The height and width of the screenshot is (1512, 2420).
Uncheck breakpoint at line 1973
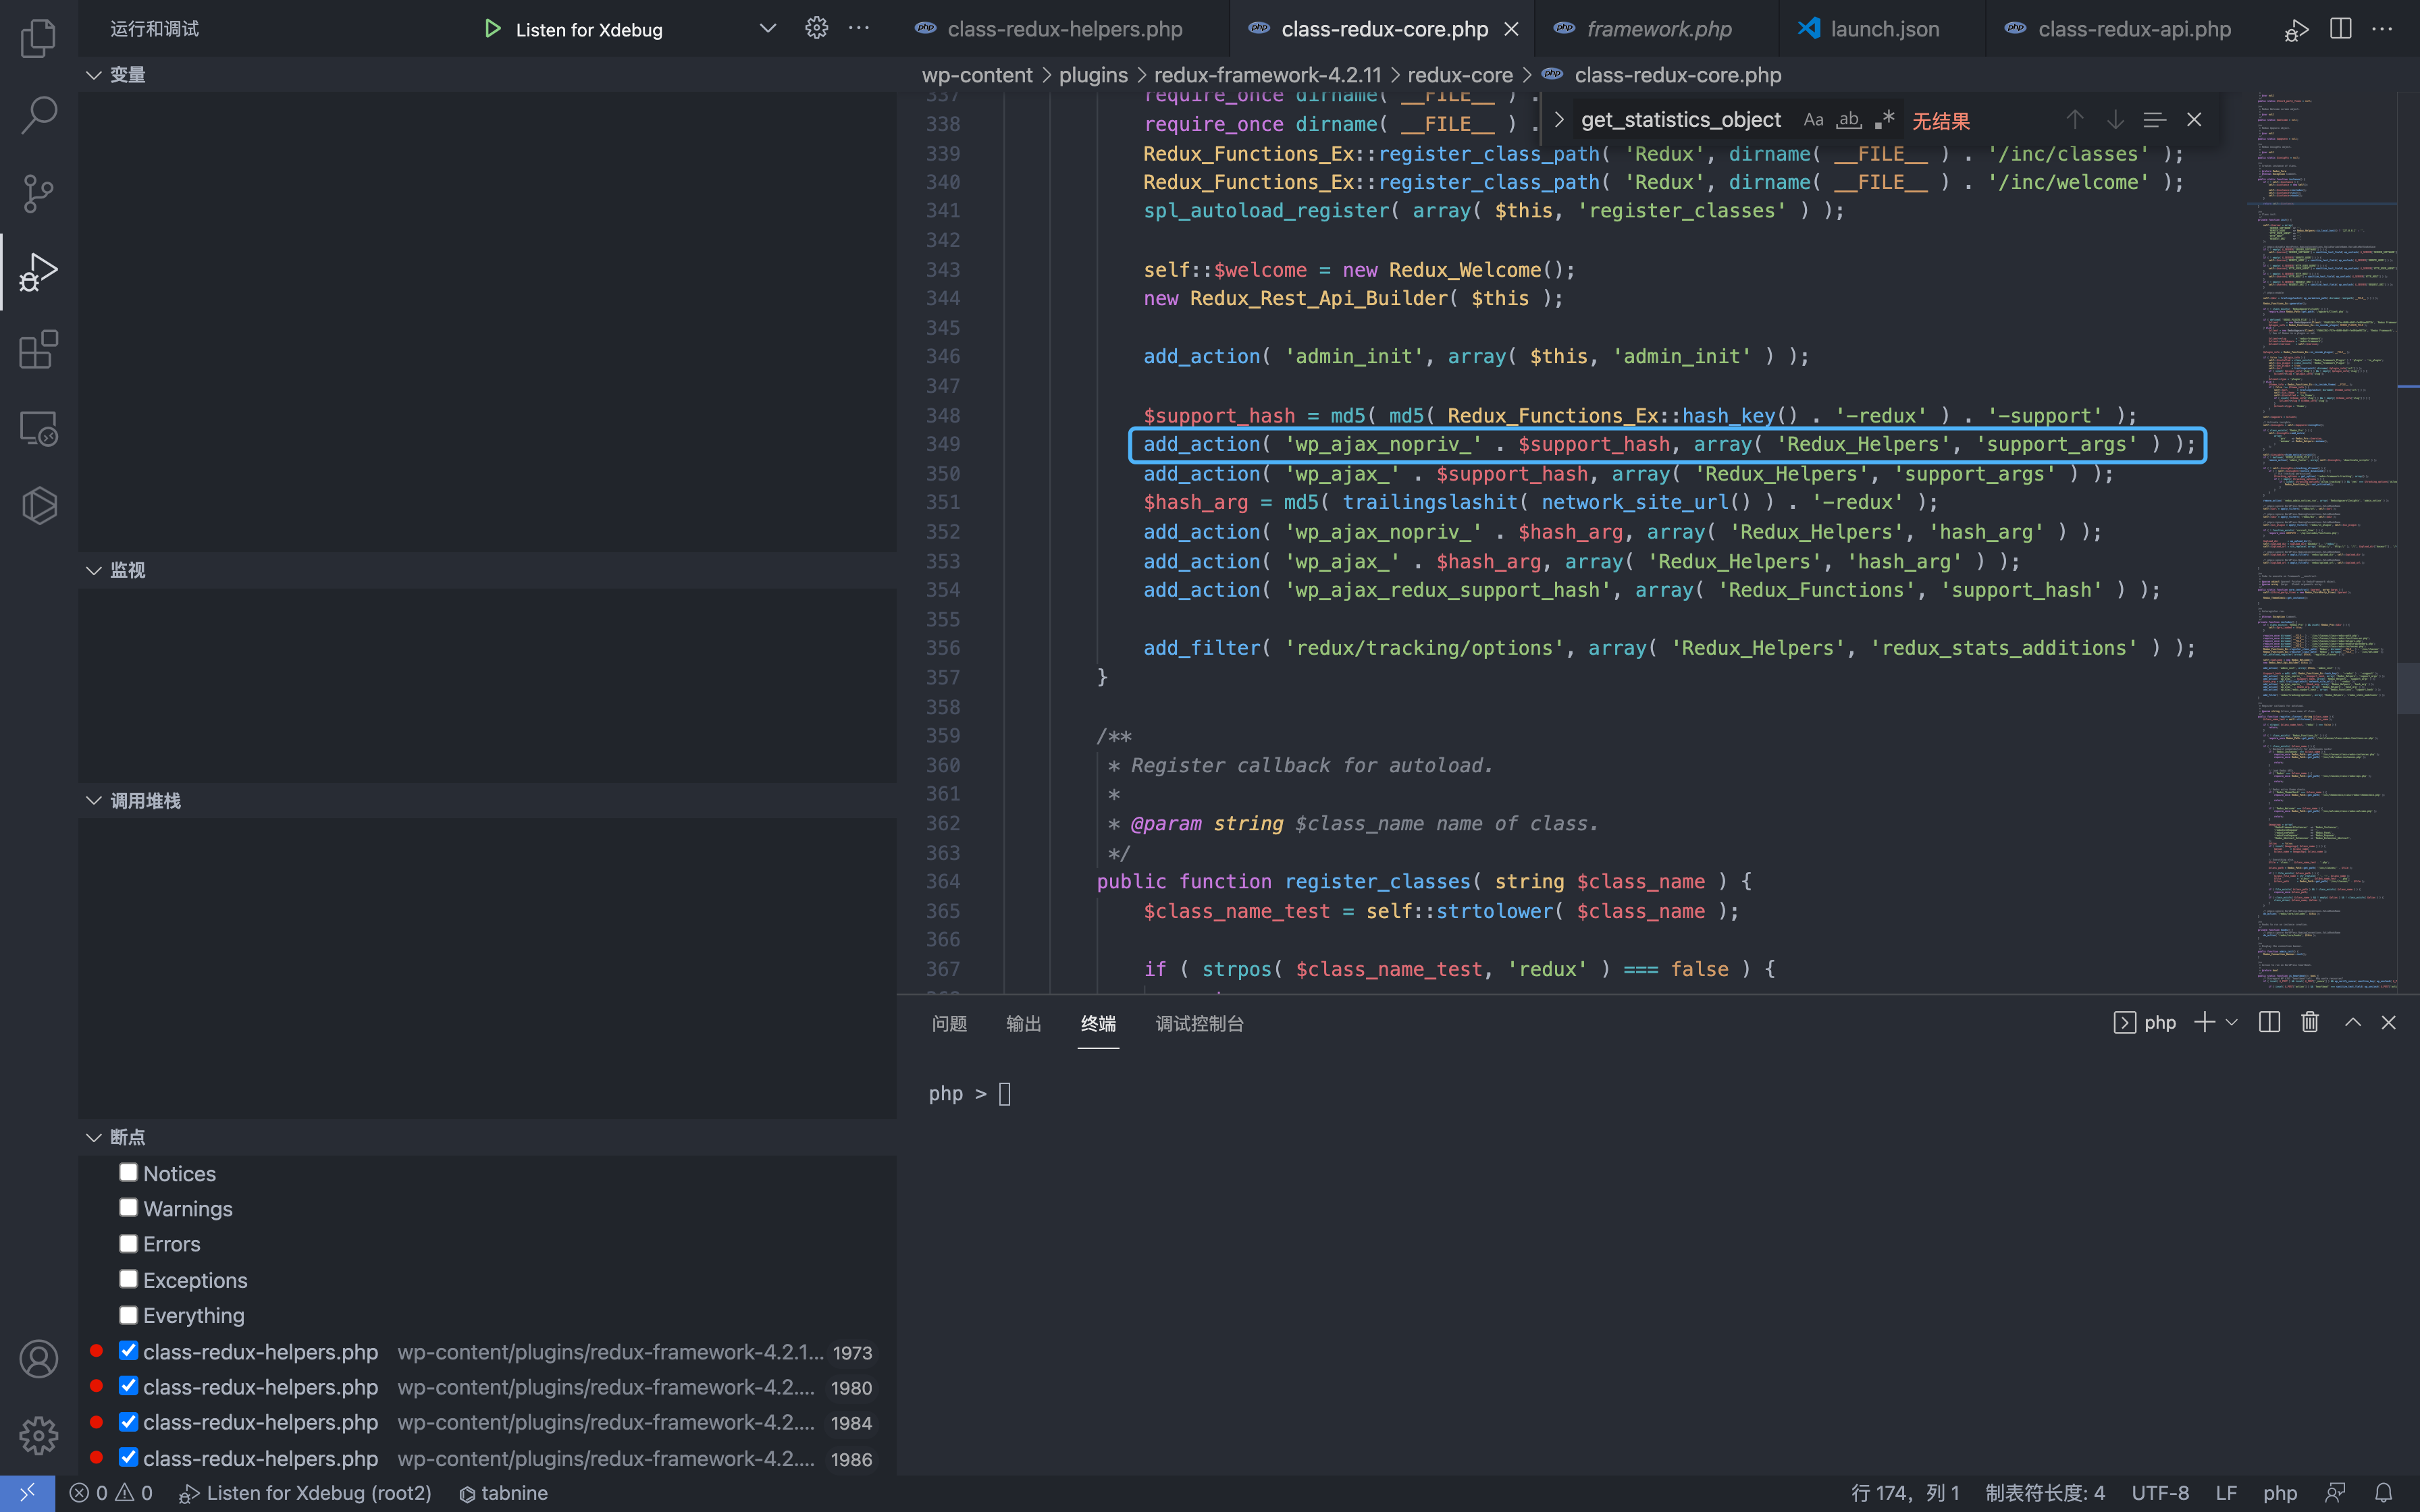128,1351
